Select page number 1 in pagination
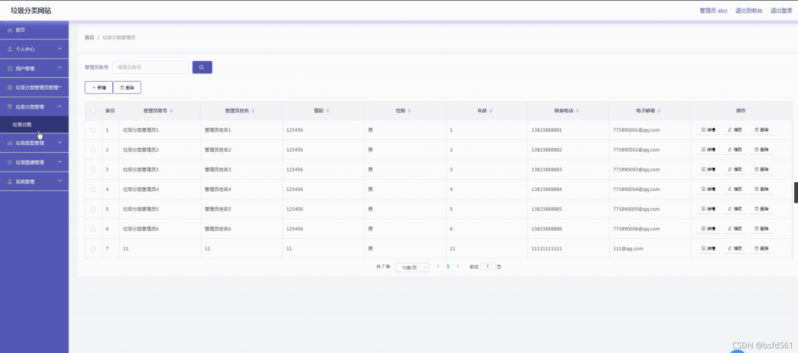This screenshot has height=353, width=798. 448,266
